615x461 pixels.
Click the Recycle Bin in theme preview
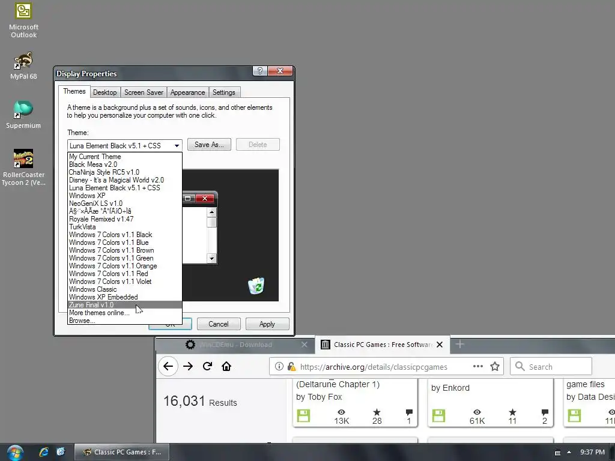pos(256,286)
